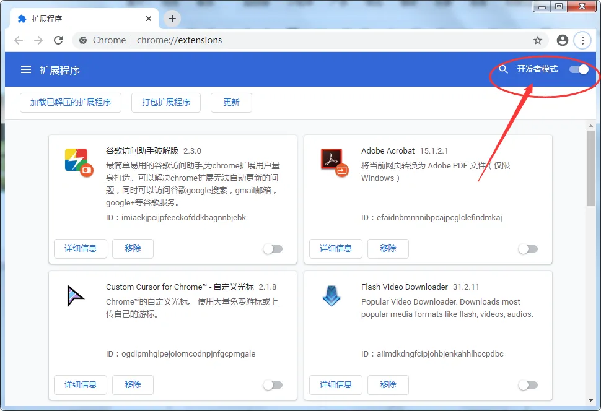
Task: Click the Custom Cursor extension icon
Action: click(x=75, y=296)
